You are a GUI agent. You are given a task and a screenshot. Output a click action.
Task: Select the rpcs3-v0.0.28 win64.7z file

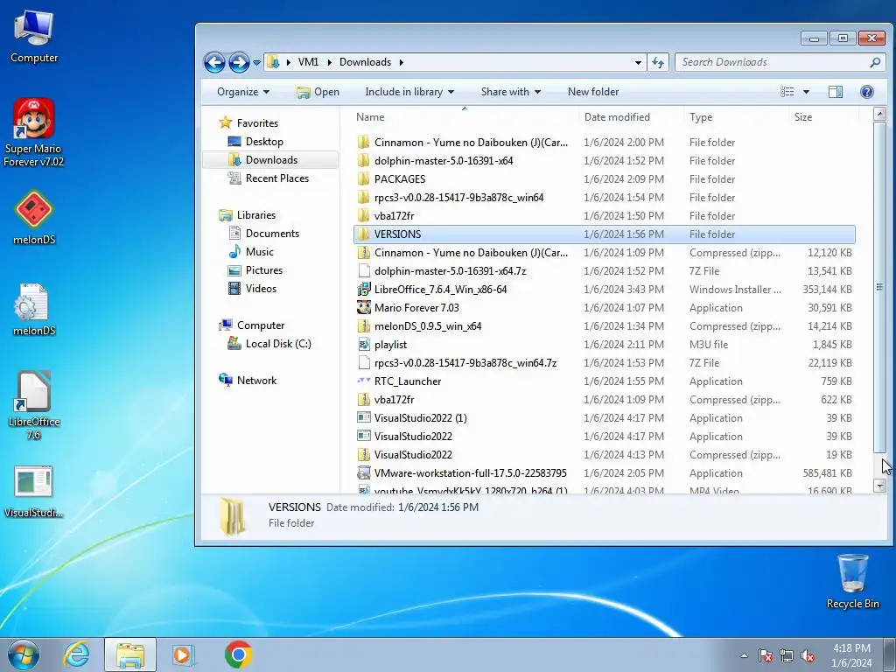(x=465, y=363)
